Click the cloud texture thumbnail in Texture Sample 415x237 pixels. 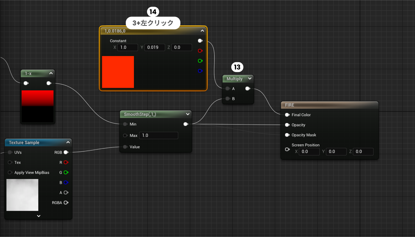[22, 195]
